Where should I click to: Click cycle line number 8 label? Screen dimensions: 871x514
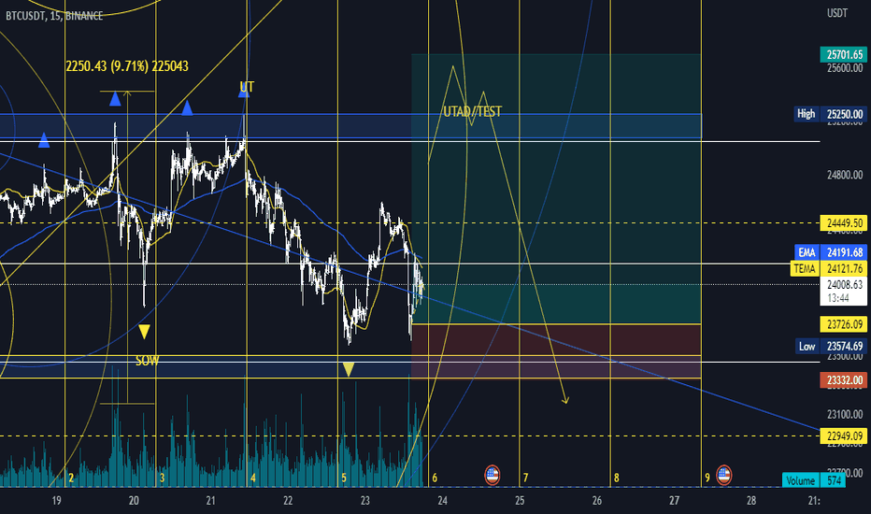[616, 478]
